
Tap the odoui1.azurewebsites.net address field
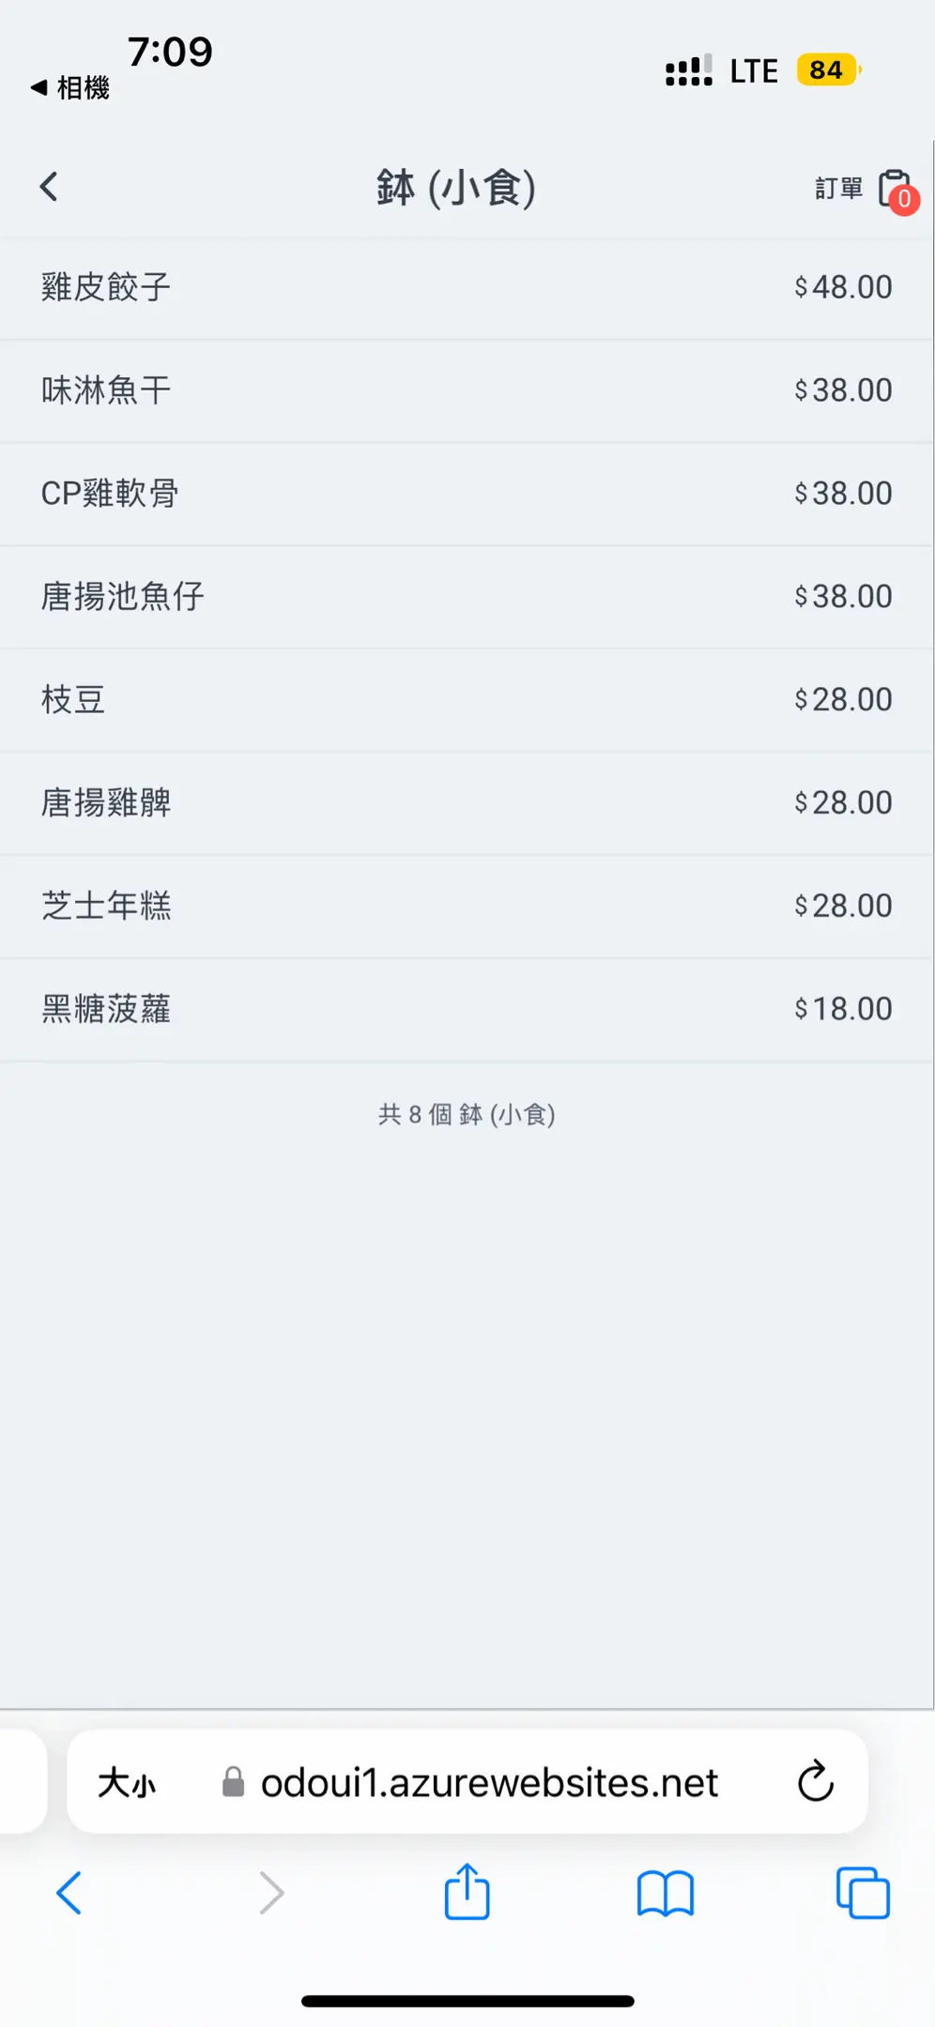[x=488, y=1782]
